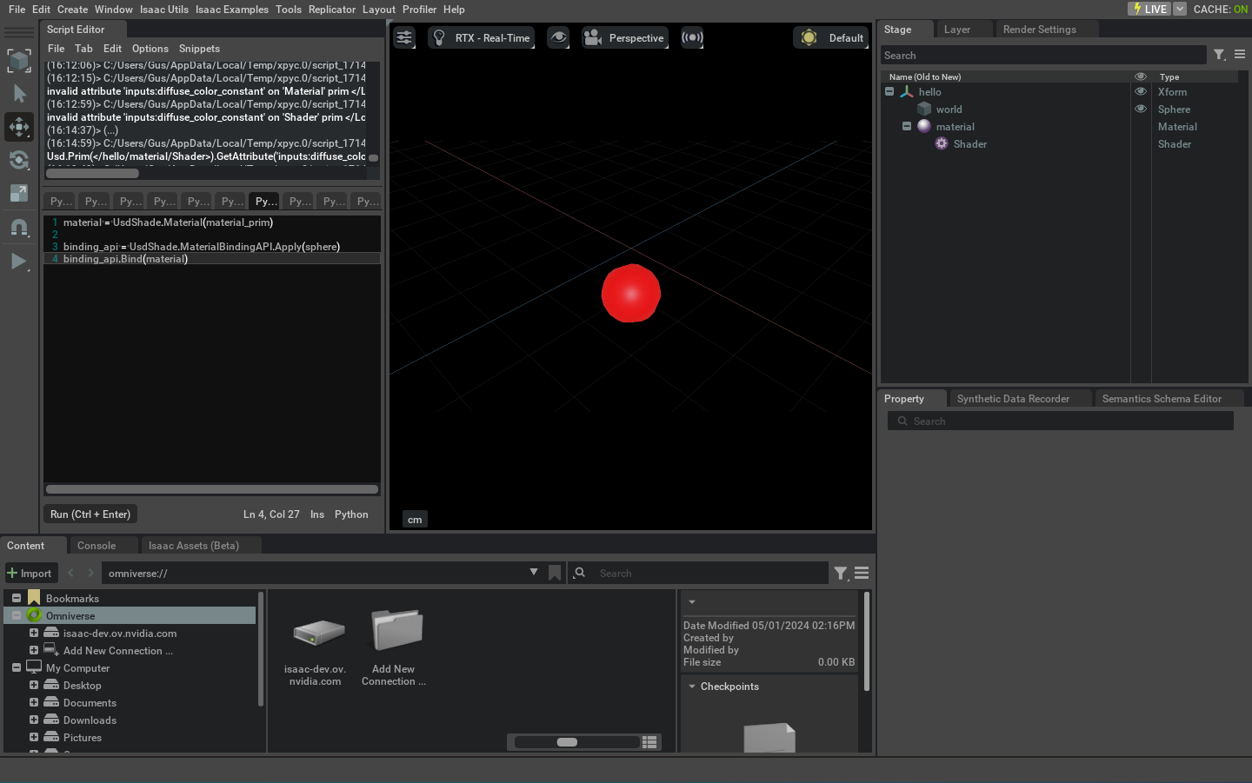Select the Move tool in left toolbar

click(19, 127)
